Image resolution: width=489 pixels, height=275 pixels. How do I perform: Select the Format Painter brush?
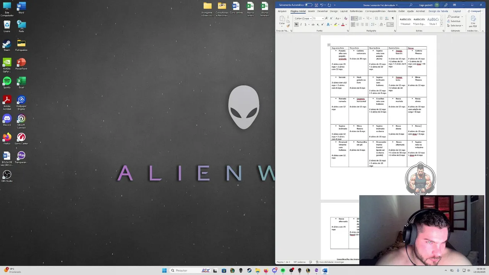point(288,26)
